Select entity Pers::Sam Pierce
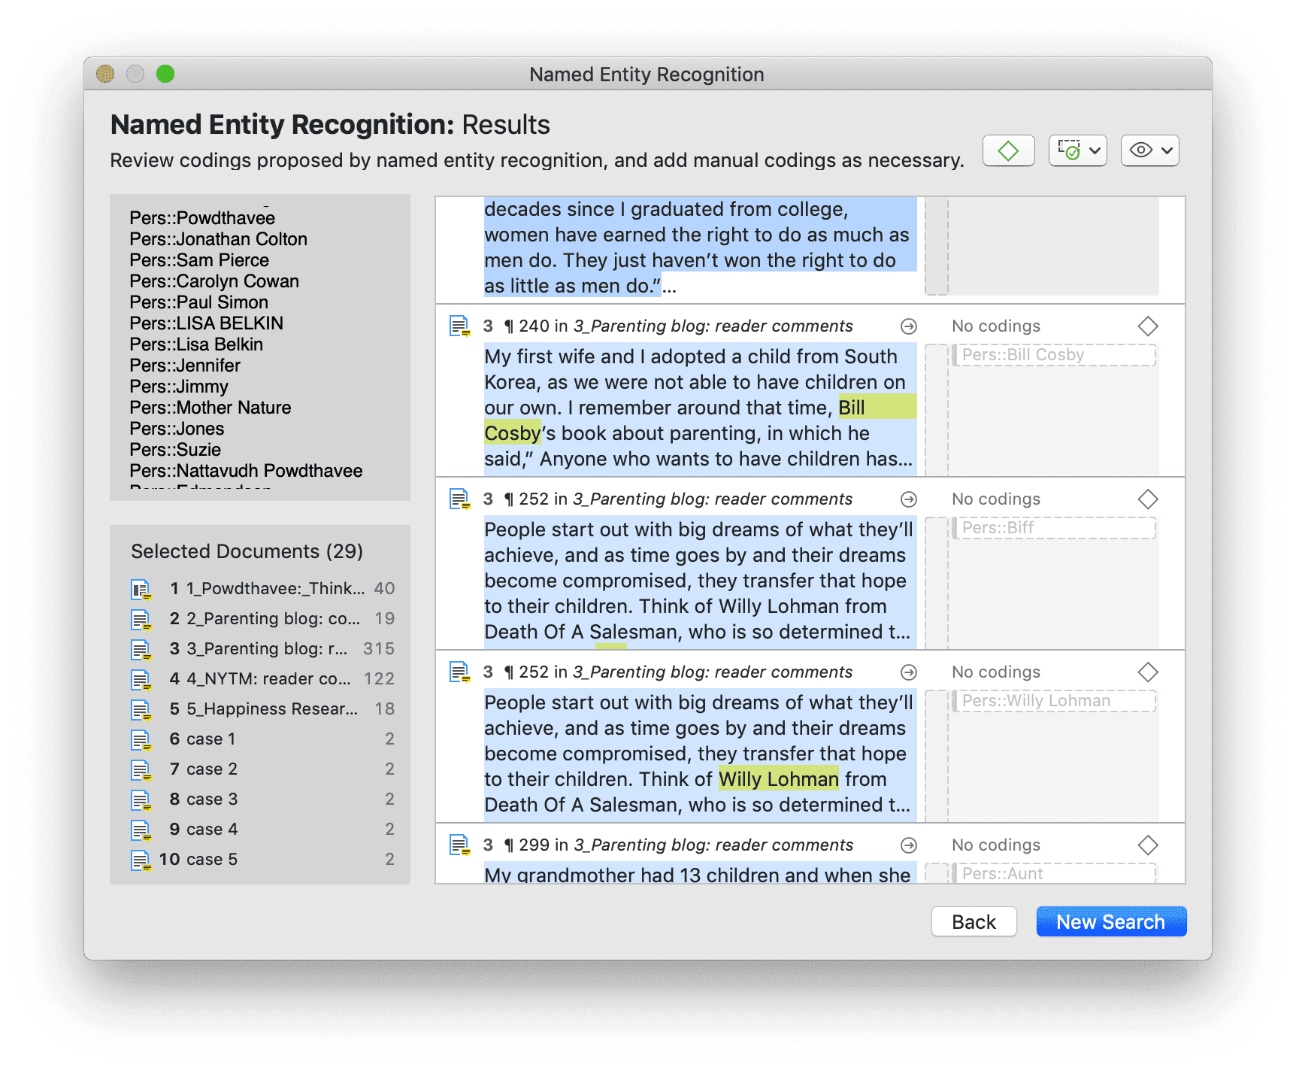 [199, 260]
